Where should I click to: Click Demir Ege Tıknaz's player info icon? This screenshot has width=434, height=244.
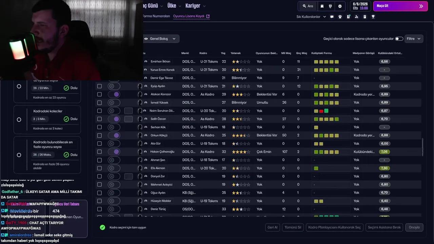click(146, 78)
